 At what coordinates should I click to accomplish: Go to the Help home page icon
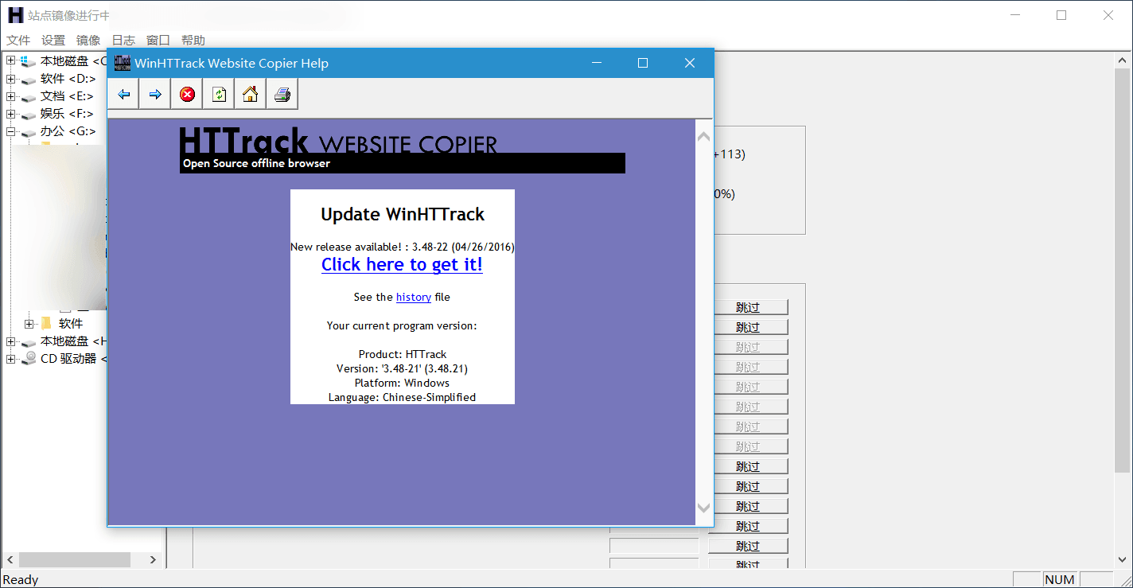pos(250,95)
